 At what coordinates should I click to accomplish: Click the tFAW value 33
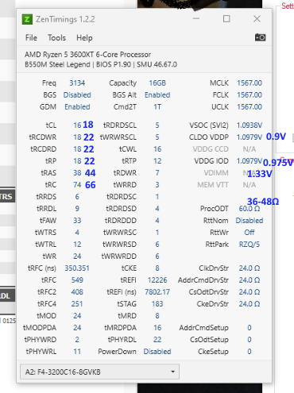tap(77, 221)
